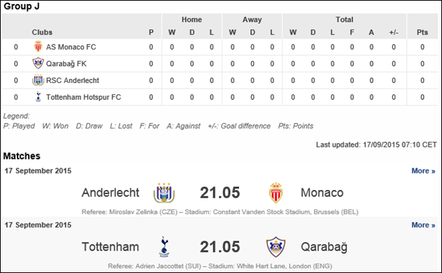
Task: Click the AS Monaco FC crest in table
Action: [x=38, y=47]
